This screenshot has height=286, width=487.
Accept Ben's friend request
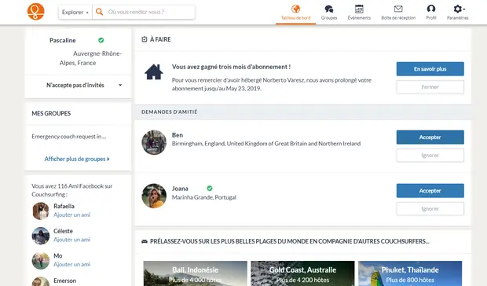tap(430, 137)
